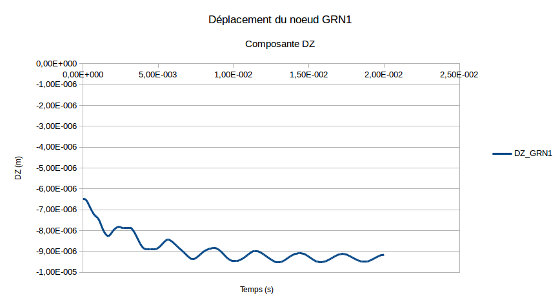Click the 2,50E-002 time axis label

coord(459,75)
